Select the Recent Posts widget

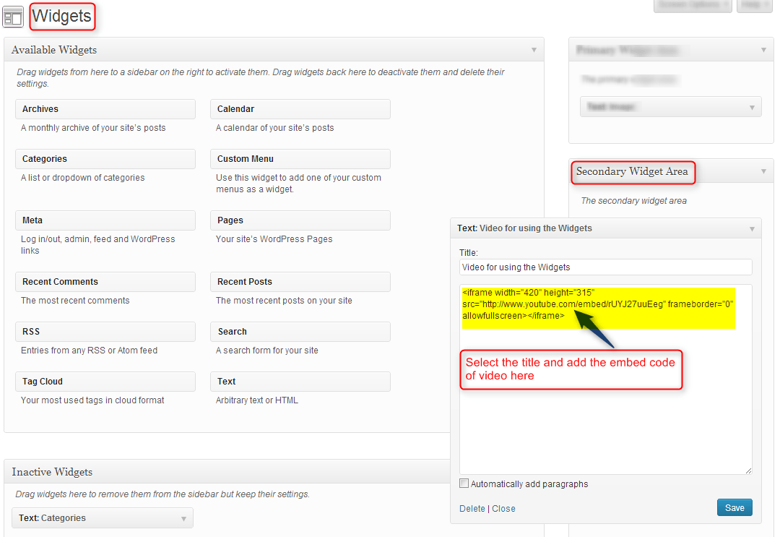pyautogui.click(x=300, y=282)
